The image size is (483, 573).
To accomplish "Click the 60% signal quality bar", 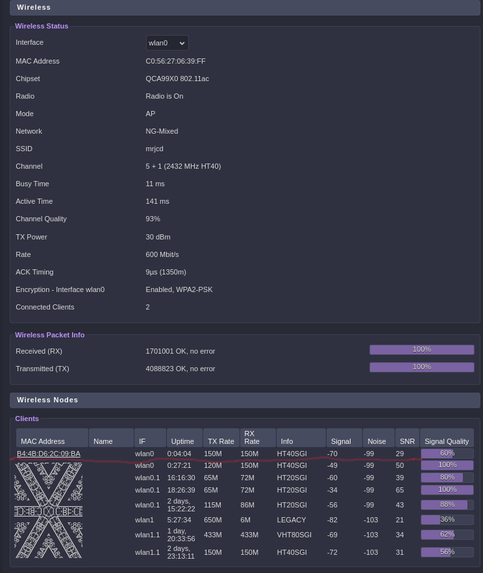I will (447, 454).
